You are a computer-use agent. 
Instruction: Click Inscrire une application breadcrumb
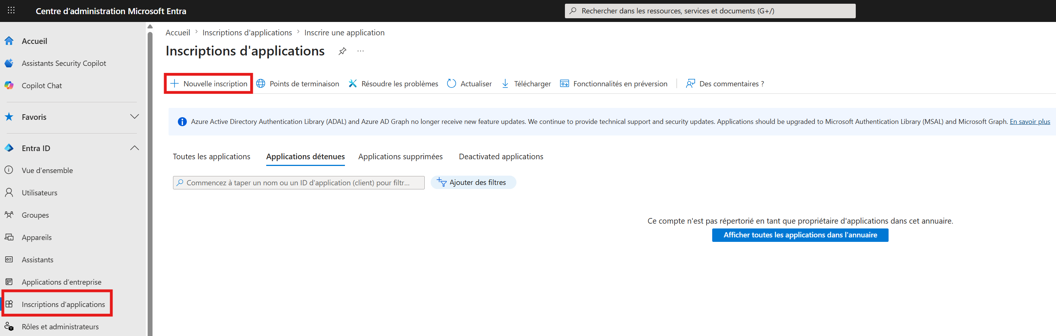coord(344,32)
